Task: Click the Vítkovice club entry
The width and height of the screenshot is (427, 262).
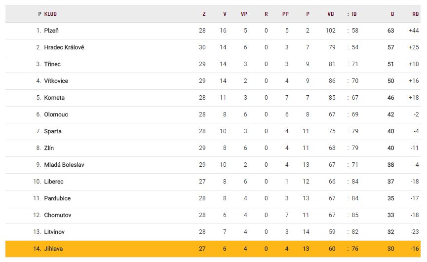Action: point(56,81)
